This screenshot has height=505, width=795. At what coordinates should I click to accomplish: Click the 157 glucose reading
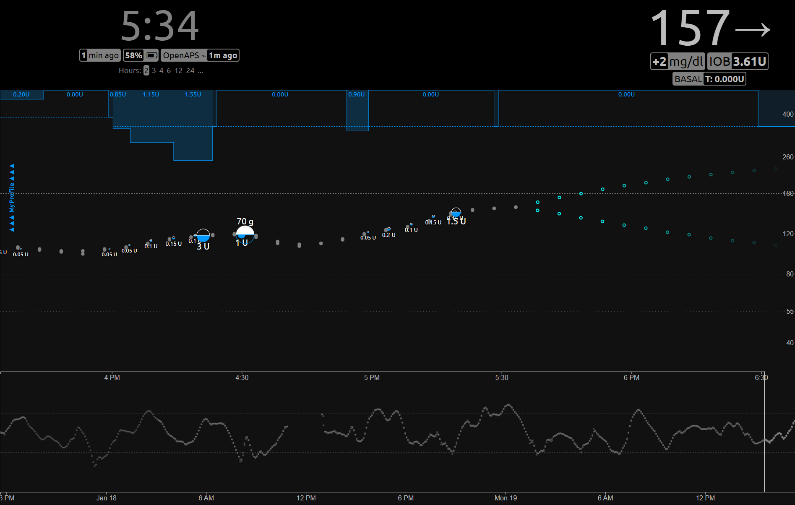[690, 29]
